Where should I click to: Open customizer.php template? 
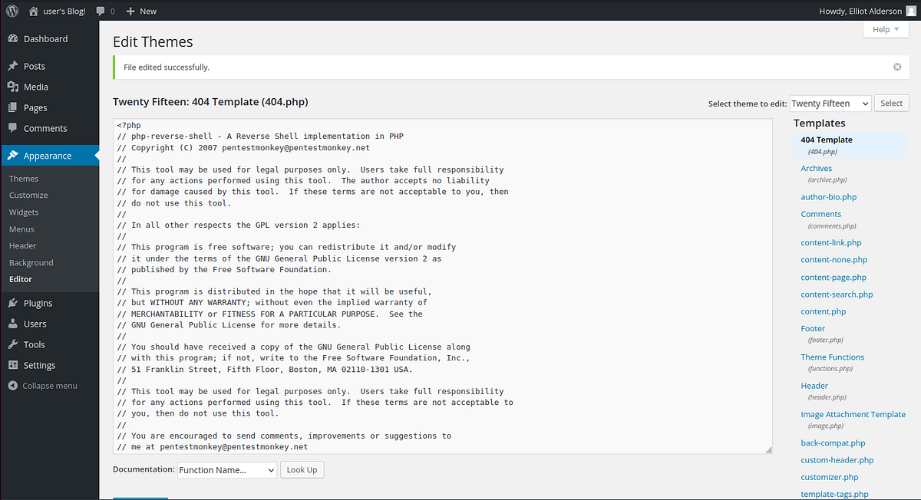click(829, 478)
